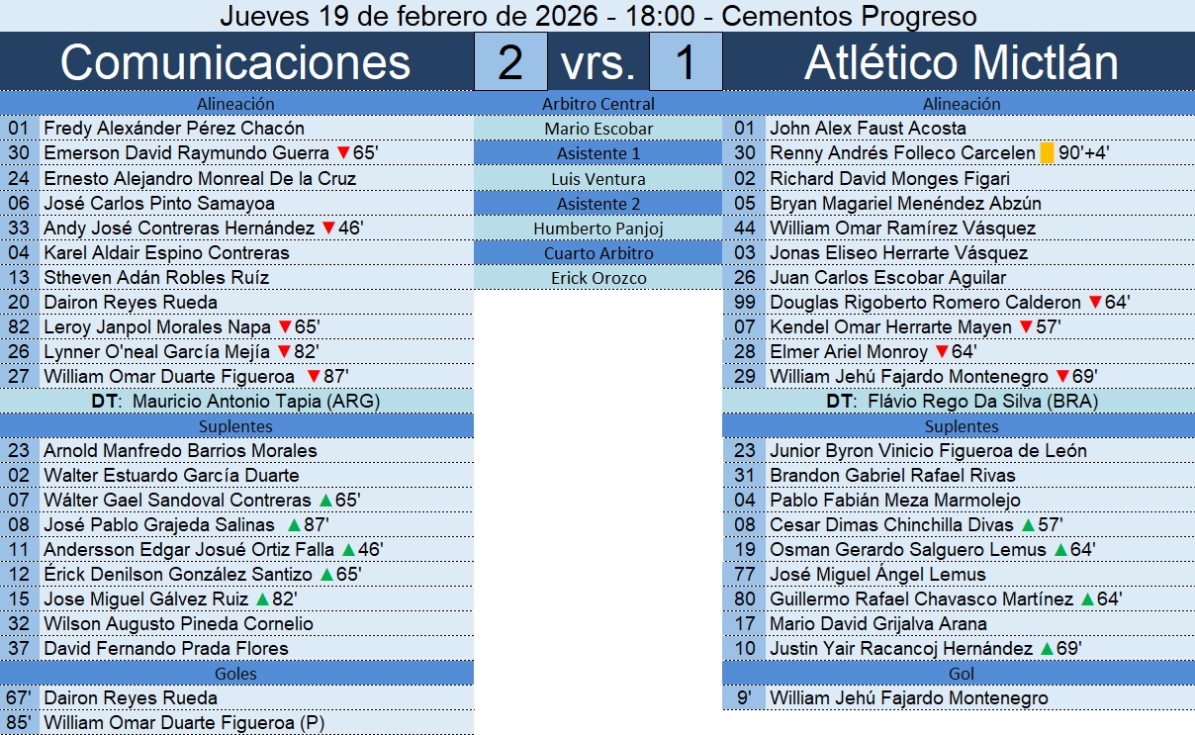Click the yellow card icon beside Renny Folleco
1195x735 pixels.
[1047, 153]
